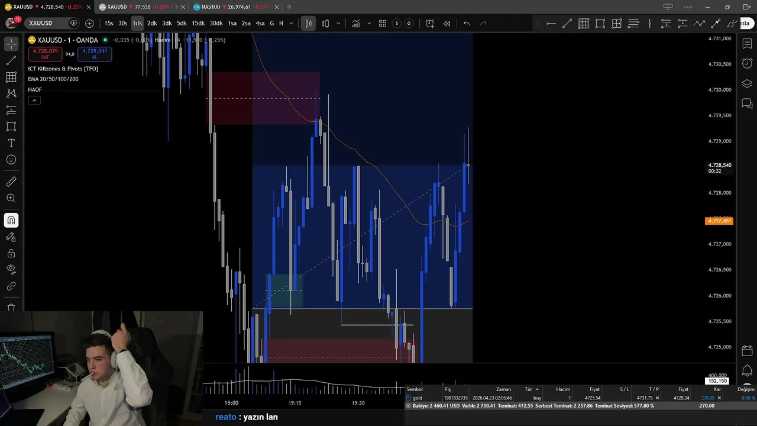Open a new chart tab
The height and width of the screenshot is (426, 757).
click(289, 7)
